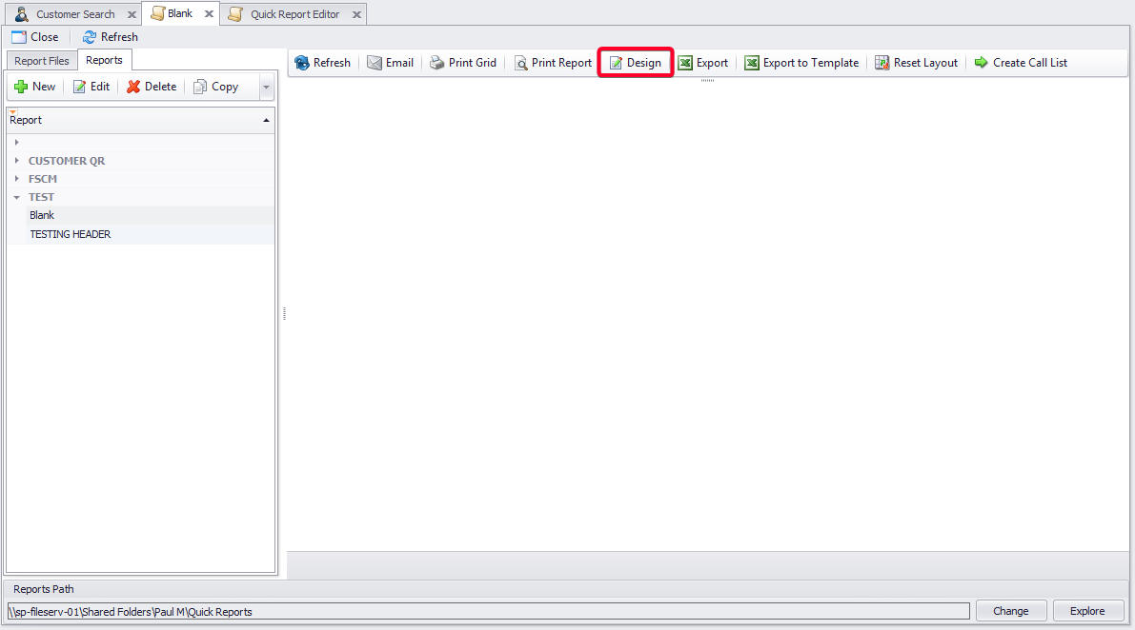Click the Change path button

click(1010, 611)
